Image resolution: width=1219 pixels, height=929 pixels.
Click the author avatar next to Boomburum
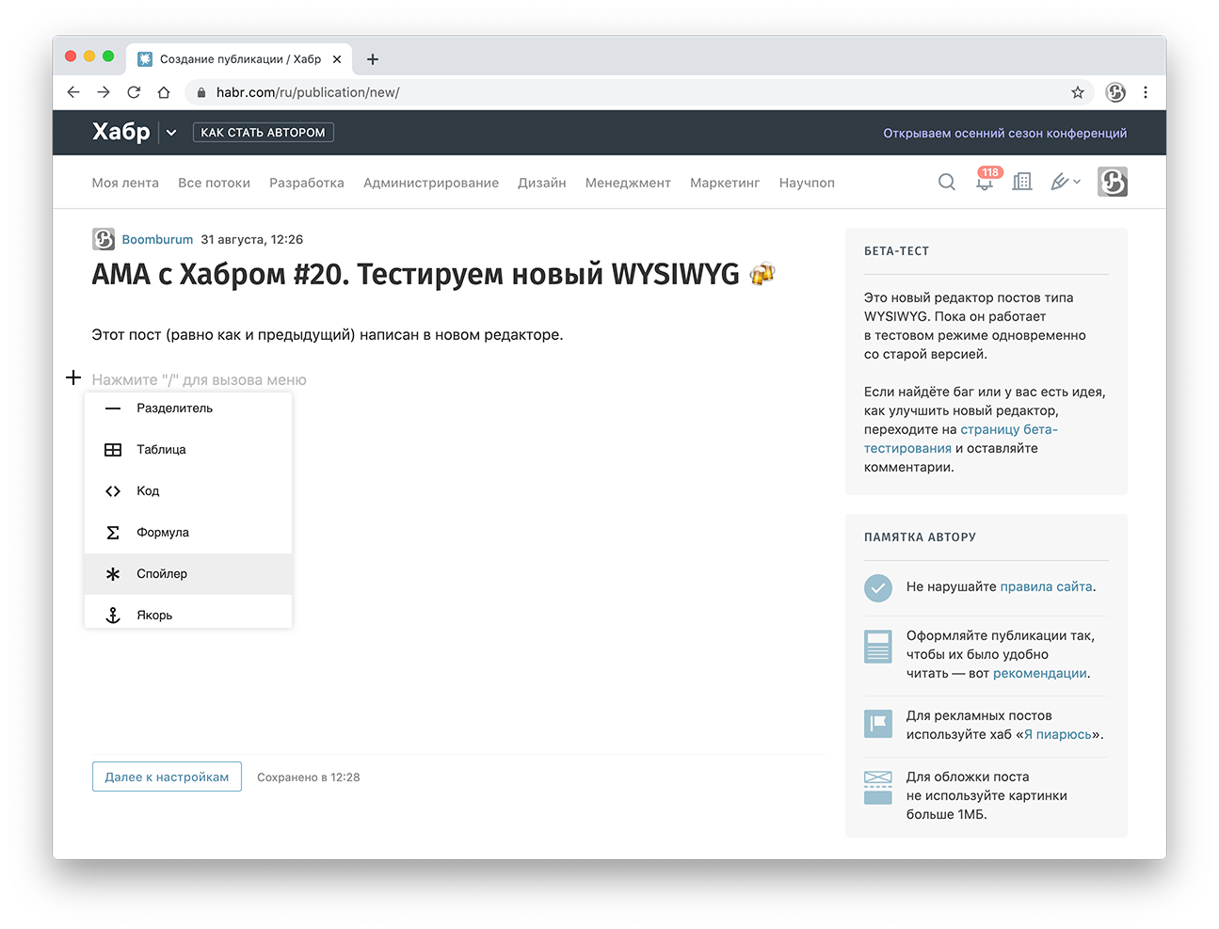click(104, 239)
